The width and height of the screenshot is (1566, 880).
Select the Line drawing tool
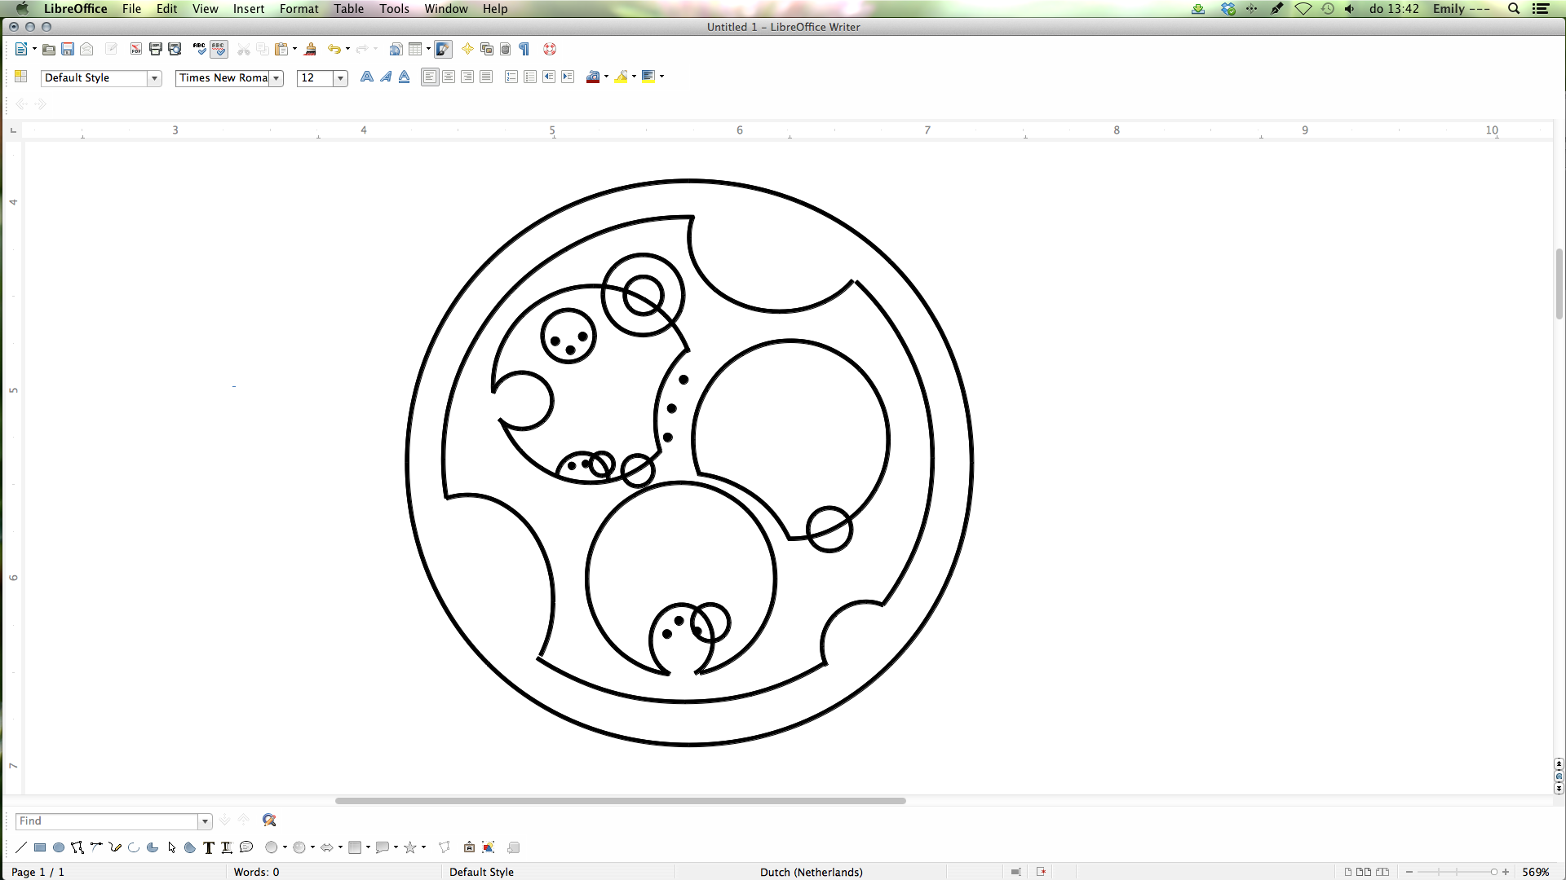pos(21,847)
